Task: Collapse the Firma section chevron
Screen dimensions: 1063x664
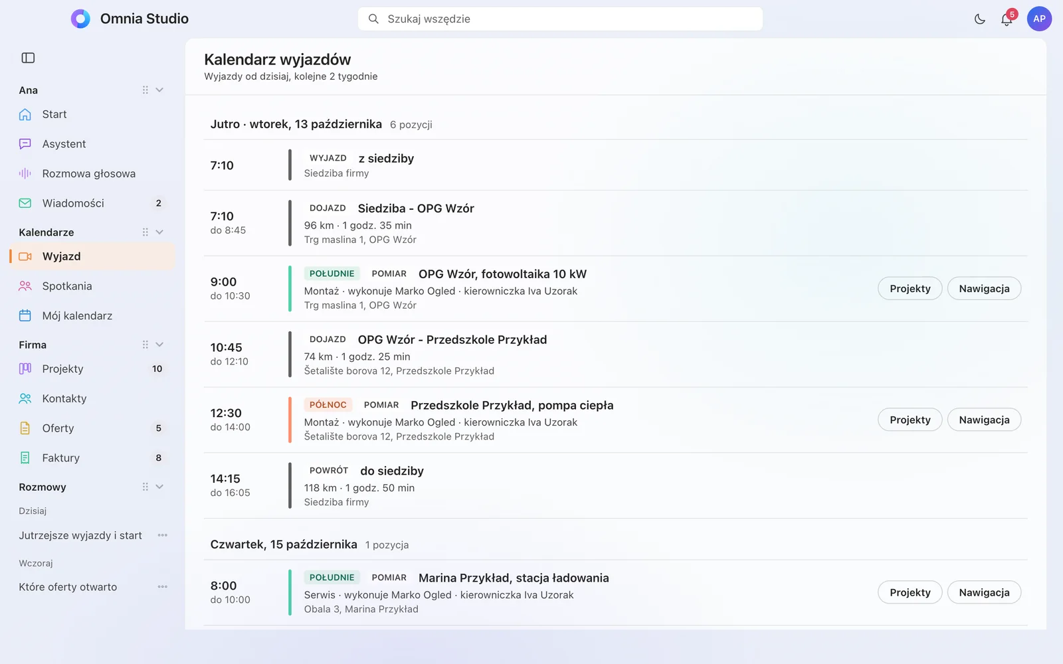Action: coord(159,345)
